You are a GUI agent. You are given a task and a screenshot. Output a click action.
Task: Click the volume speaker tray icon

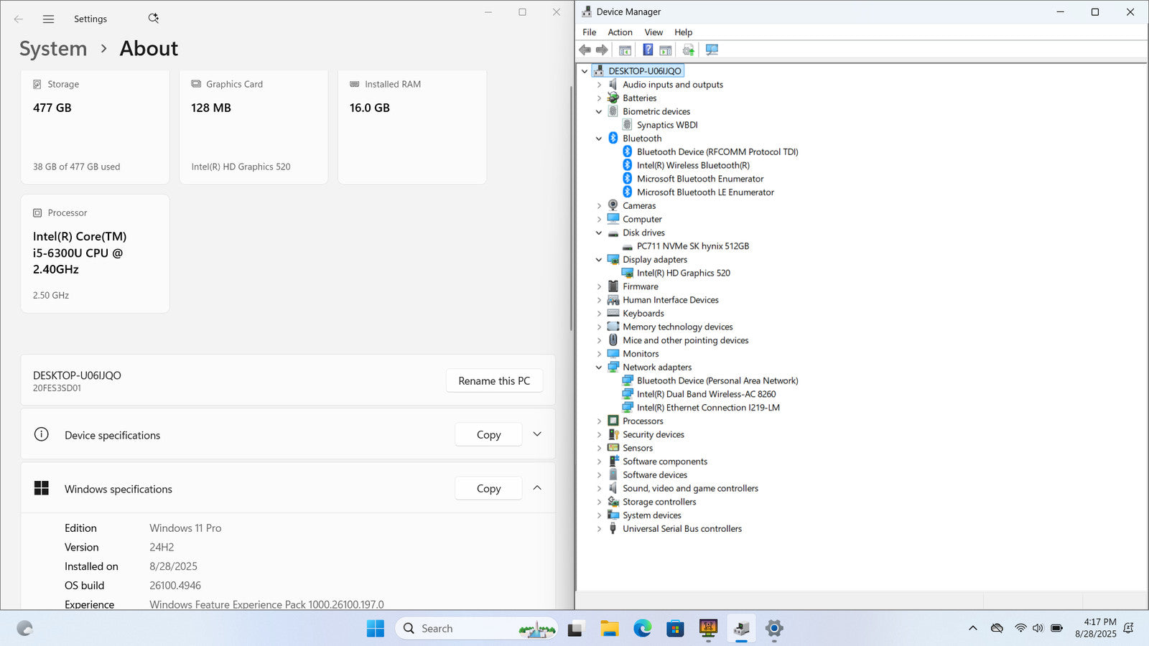point(1038,628)
